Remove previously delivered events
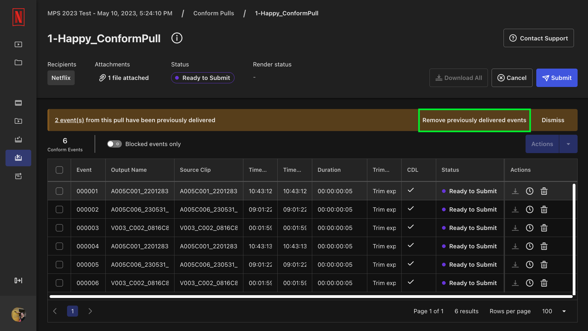 tap(474, 120)
